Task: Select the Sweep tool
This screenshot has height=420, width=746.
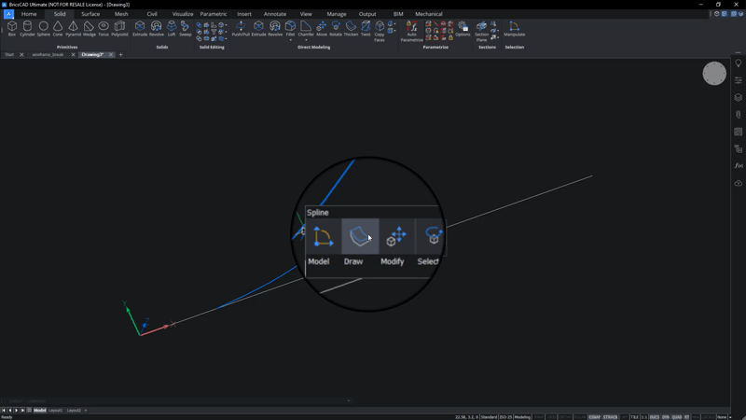Action: coord(185,28)
